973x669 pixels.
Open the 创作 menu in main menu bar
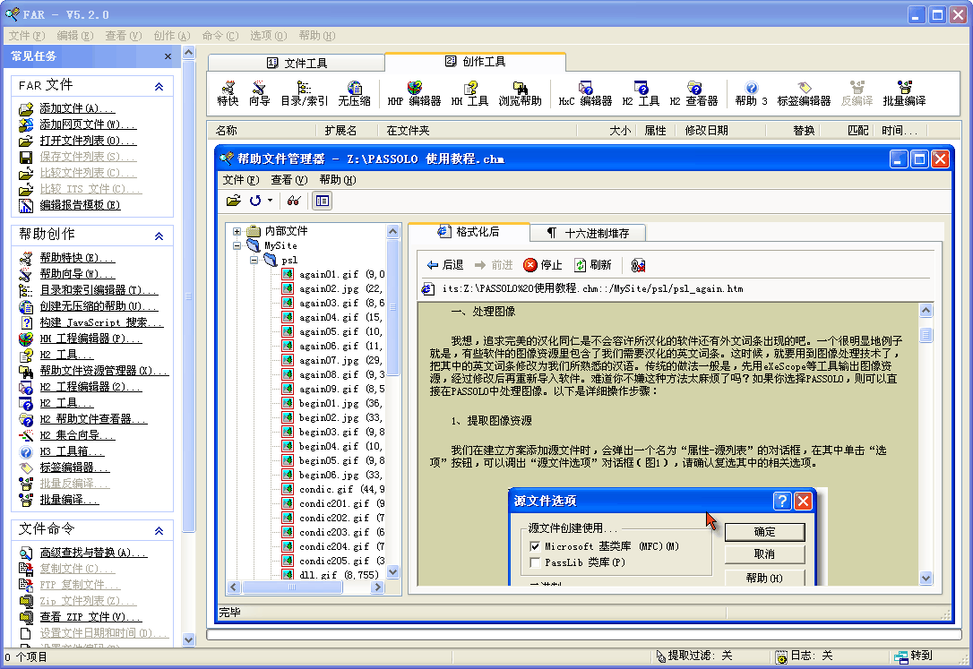tap(172, 35)
